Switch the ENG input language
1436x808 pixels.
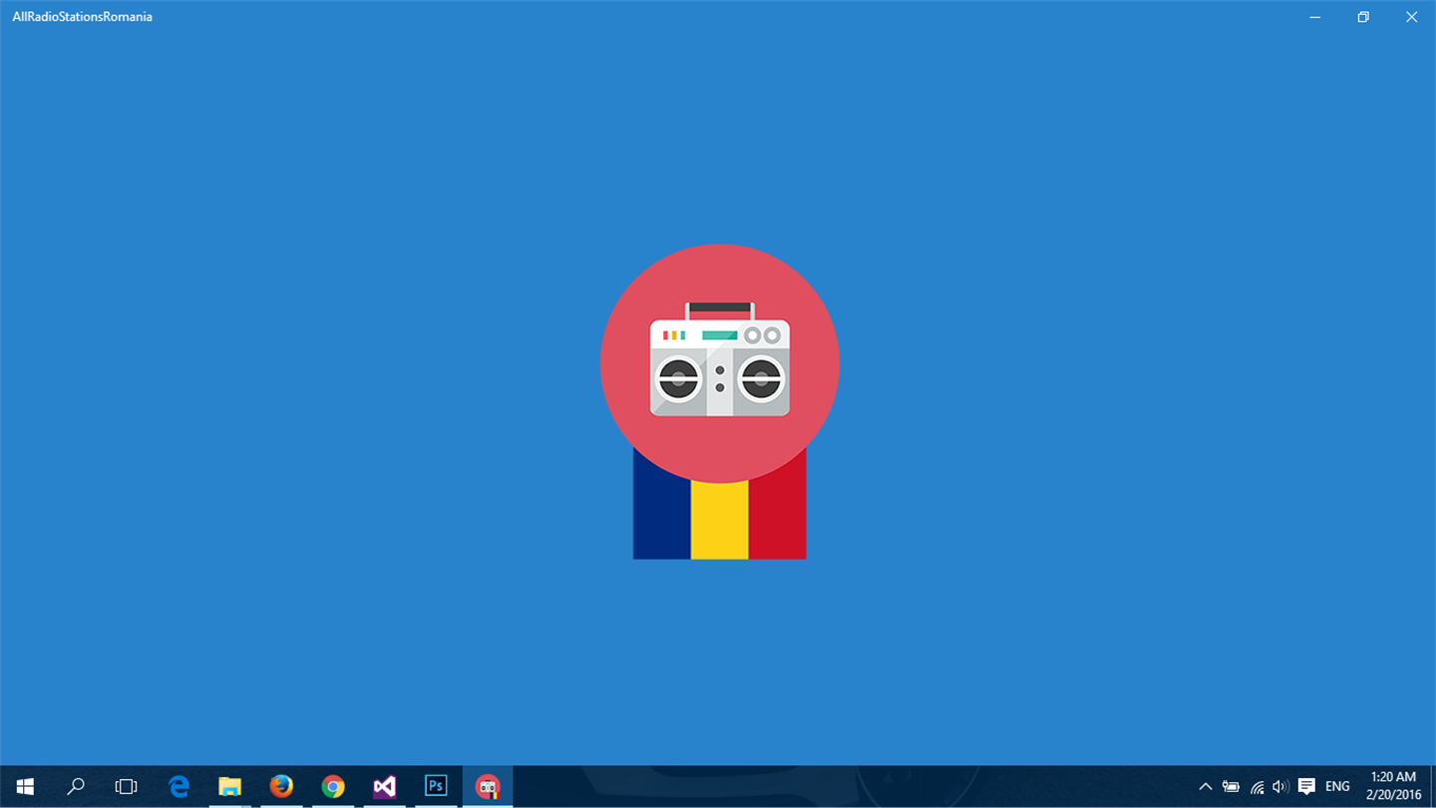click(1337, 787)
